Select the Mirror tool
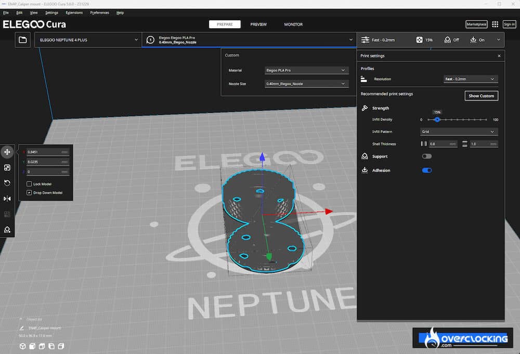520x354 pixels. (x=7, y=199)
